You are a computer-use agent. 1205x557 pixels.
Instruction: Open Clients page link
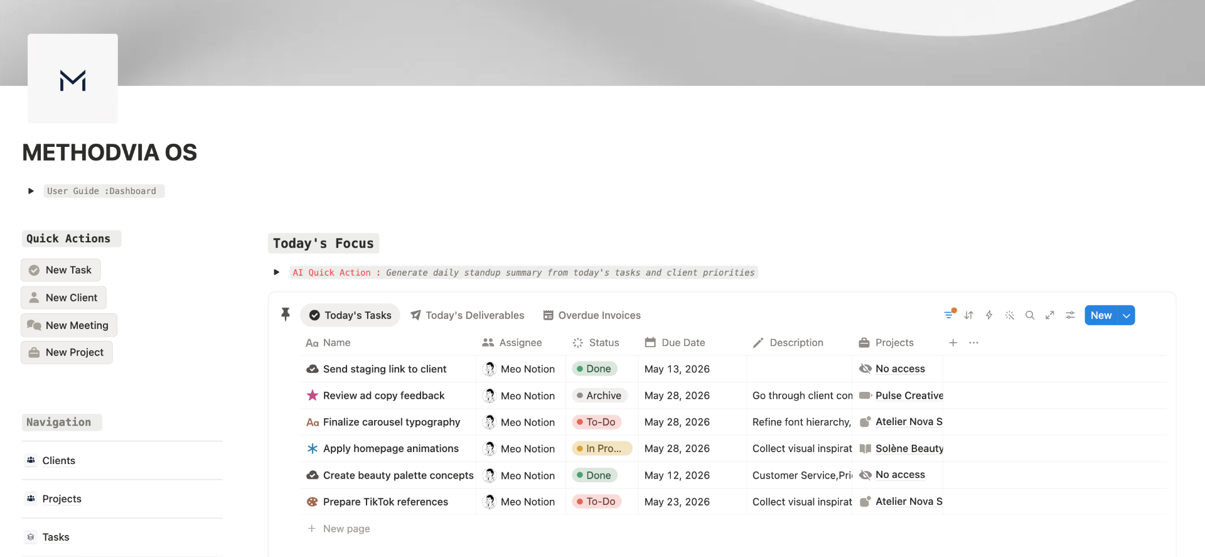(59, 460)
